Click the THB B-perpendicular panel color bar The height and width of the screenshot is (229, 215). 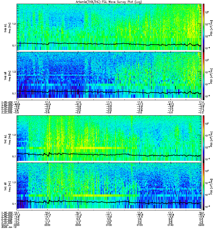pos(204,28)
